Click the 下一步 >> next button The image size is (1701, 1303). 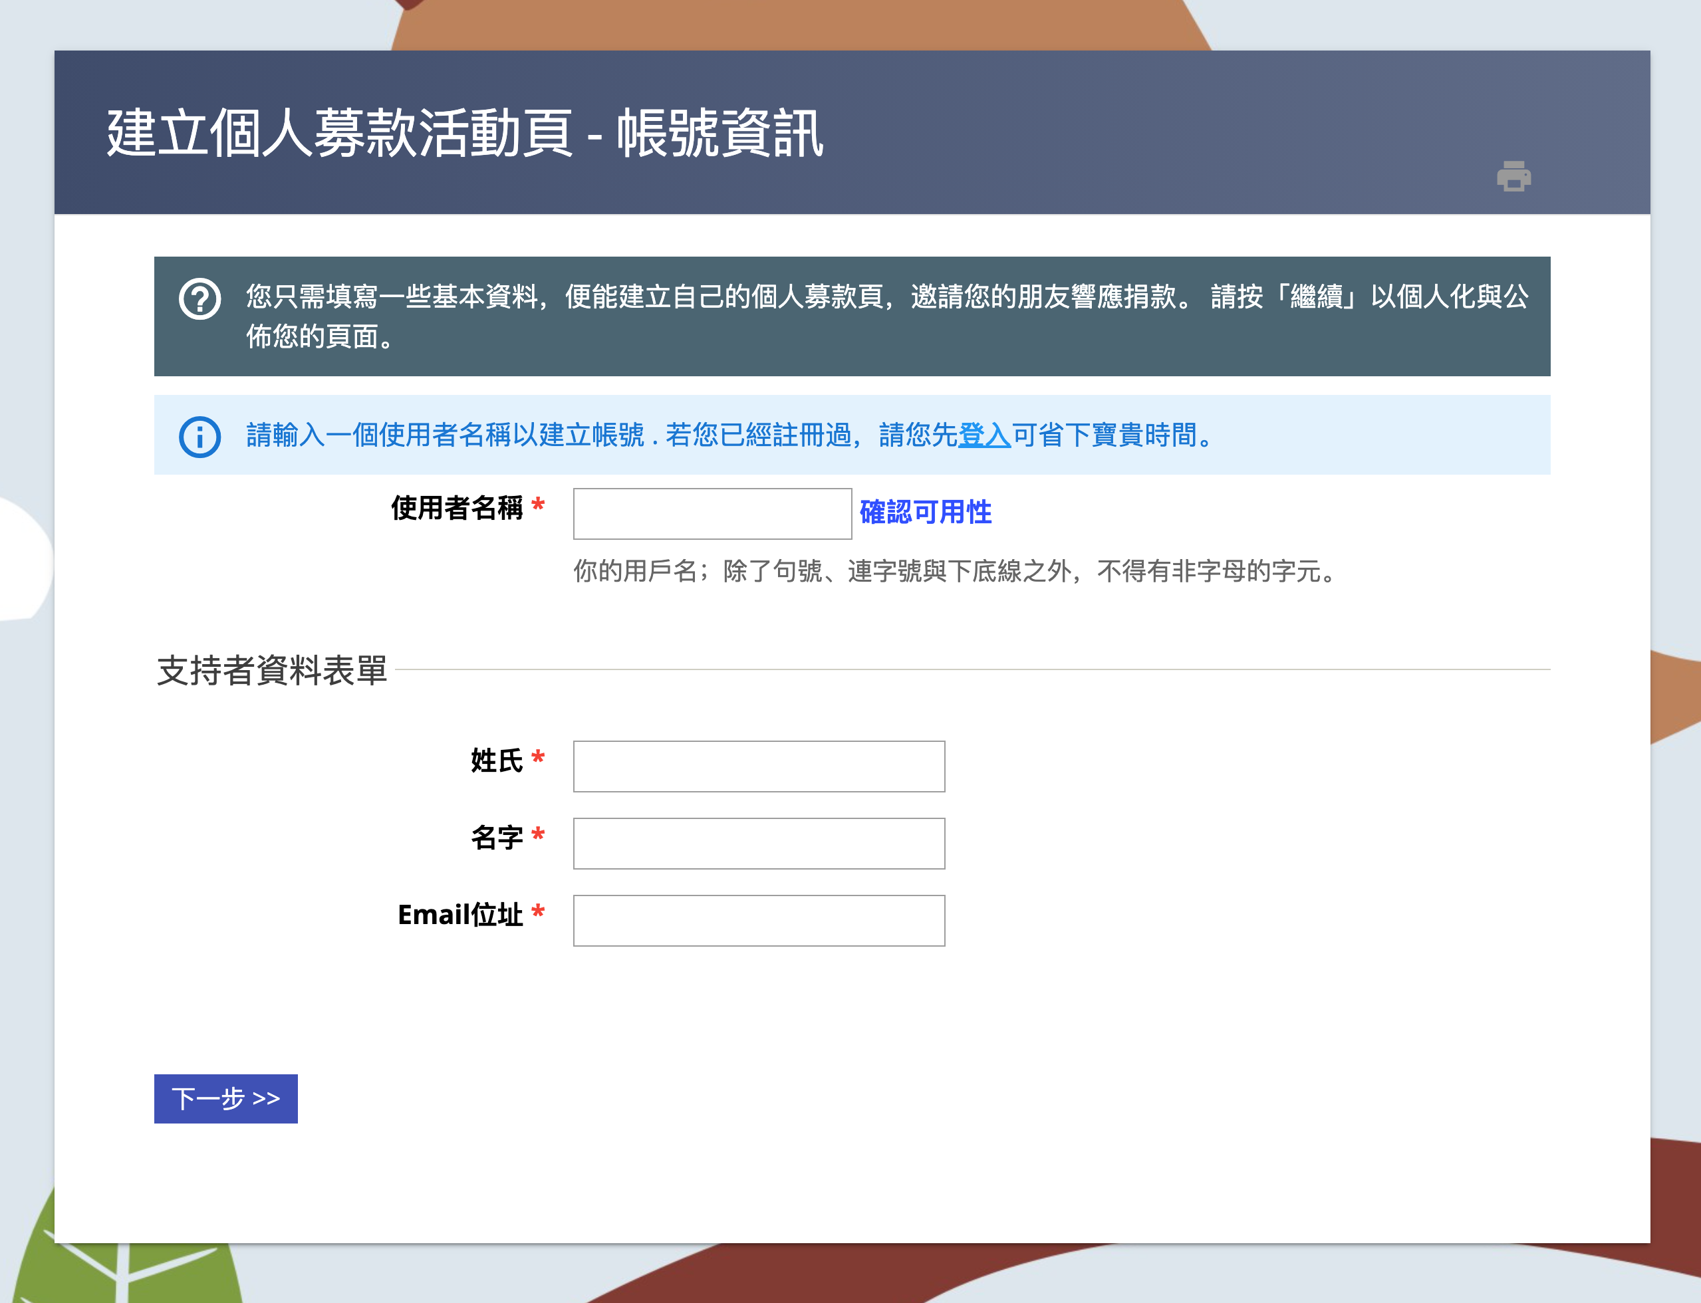pyautogui.click(x=225, y=1098)
